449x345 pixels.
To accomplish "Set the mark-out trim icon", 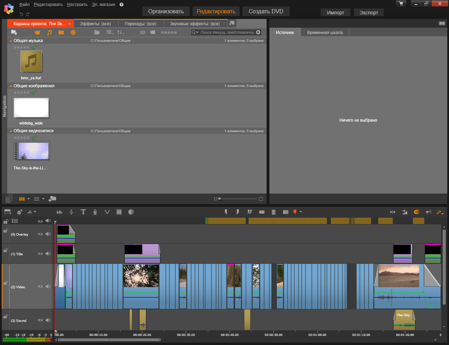I will [x=238, y=212].
